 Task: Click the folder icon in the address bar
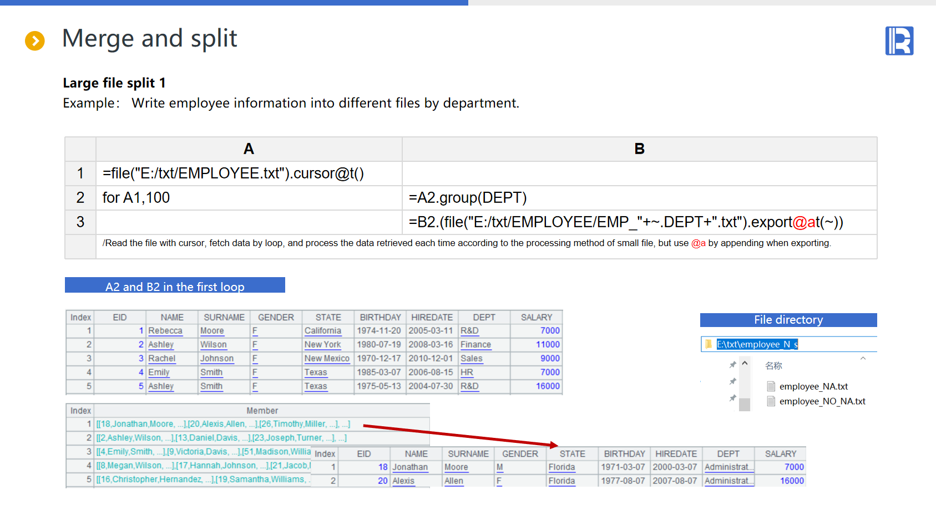pyautogui.click(x=709, y=344)
